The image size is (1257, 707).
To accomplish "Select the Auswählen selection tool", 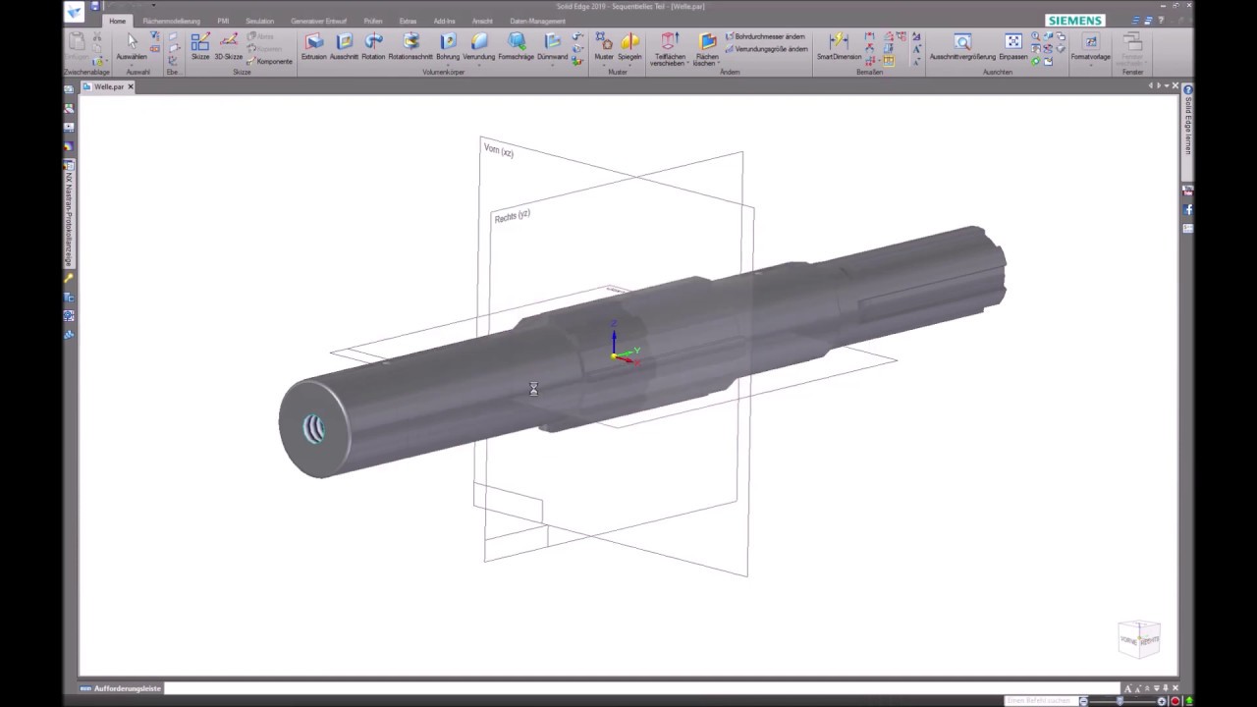I will pos(132,47).
